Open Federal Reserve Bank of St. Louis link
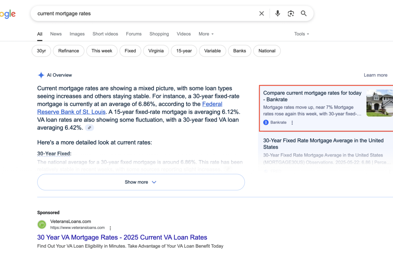Image resolution: width=393 pixels, height=255 pixels. pos(71,112)
